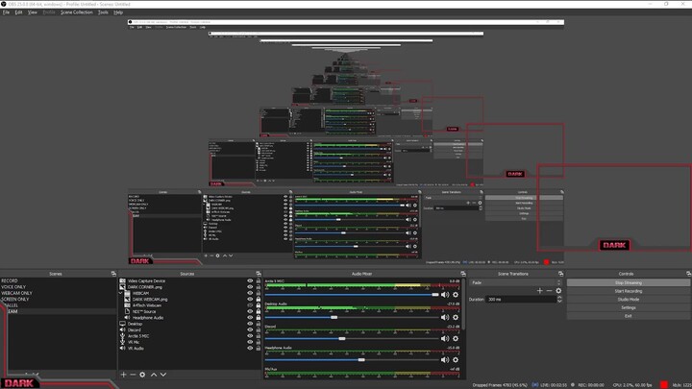The width and height of the screenshot is (692, 389).
Task: Click the live streaming status icon
Action: [x=535, y=384]
